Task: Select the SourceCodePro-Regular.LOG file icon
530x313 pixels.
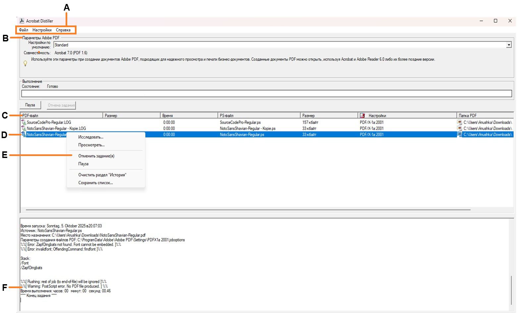Action: (x=24, y=122)
